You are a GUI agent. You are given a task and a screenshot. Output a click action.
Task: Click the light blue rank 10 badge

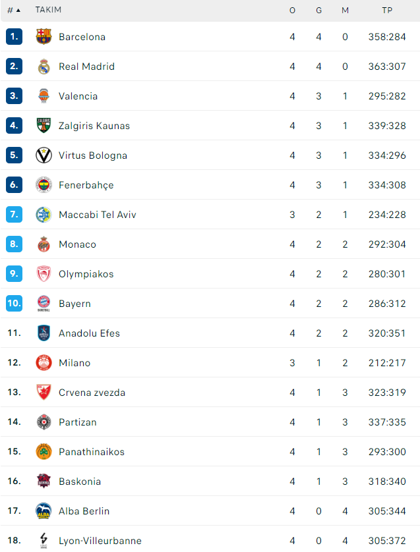point(14,303)
